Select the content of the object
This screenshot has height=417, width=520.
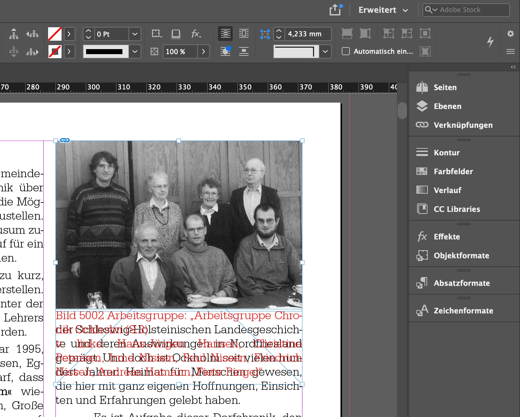click(x=14, y=52)
